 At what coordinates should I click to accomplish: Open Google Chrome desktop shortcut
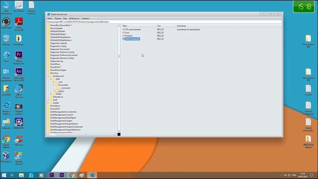tap(6, 141)
